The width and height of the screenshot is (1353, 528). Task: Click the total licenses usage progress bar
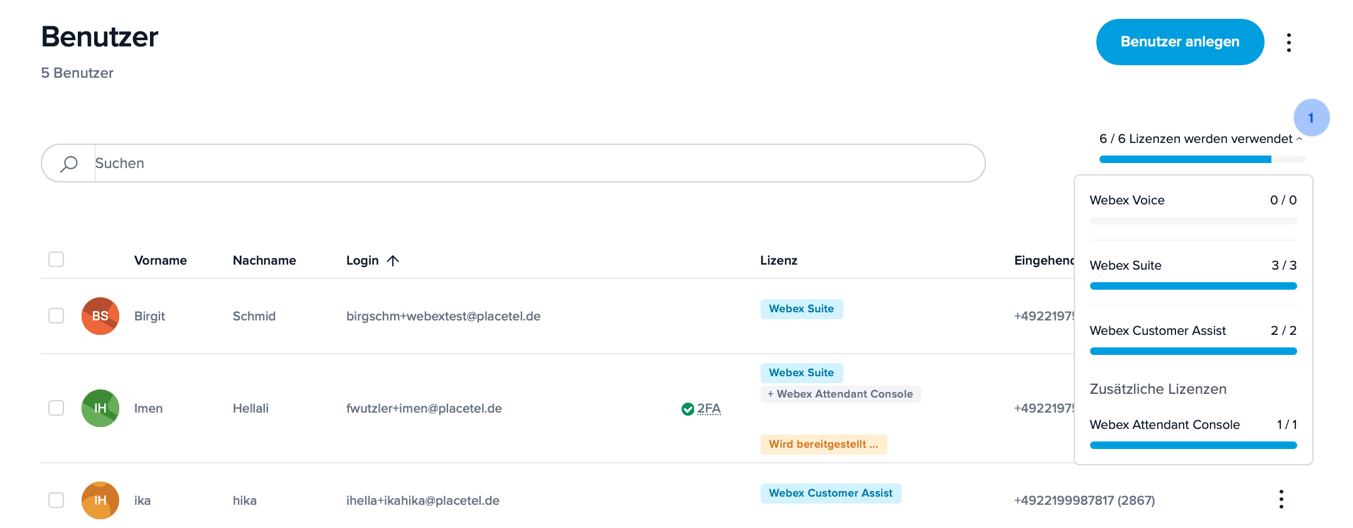(x=1202, y=159)
